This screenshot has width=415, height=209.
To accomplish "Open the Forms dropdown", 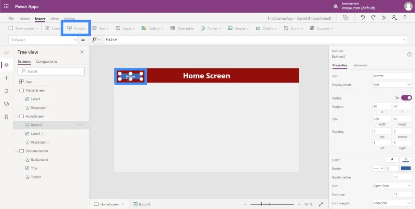I will [211, 29].
